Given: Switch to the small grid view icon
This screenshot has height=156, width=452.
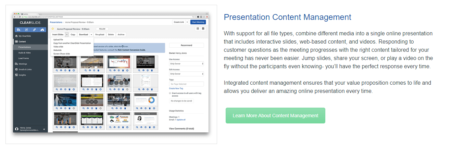Looking at the screenshot, I should pyautogui.click(x=198, y=28).
